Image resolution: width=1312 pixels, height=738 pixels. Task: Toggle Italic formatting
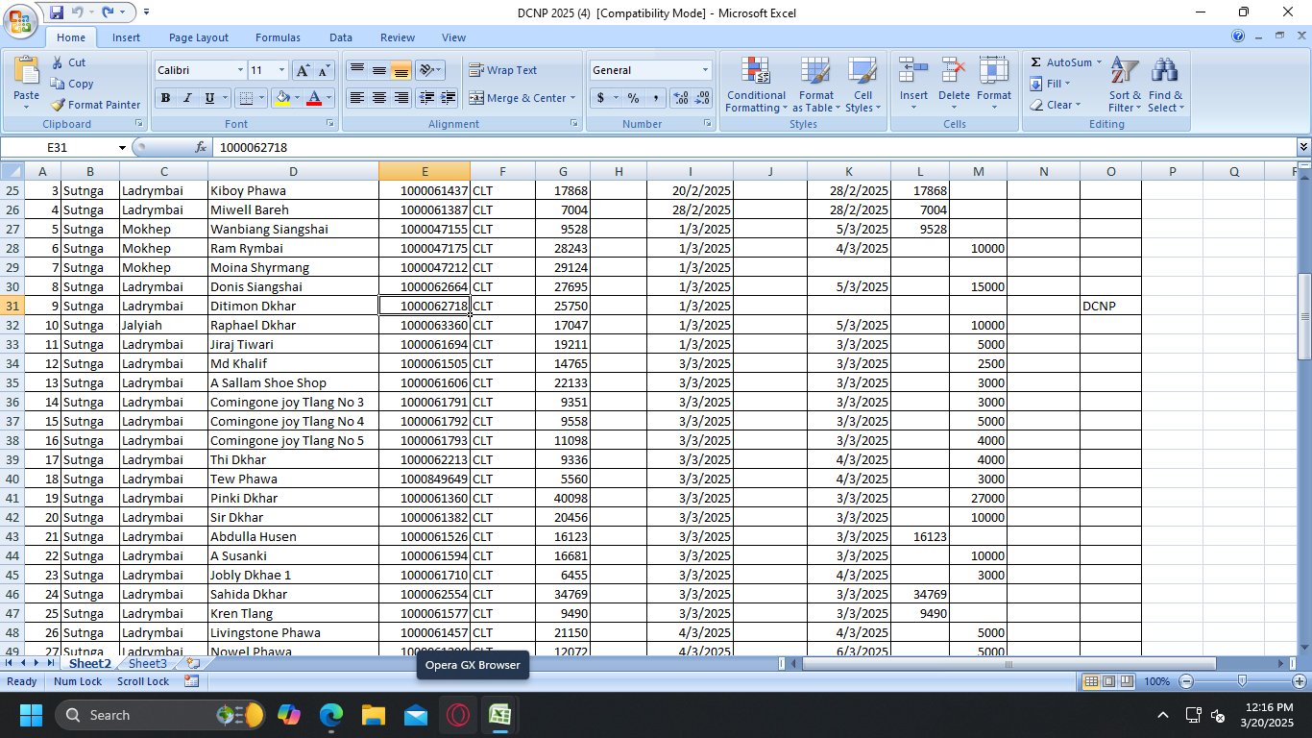point(187,98)
